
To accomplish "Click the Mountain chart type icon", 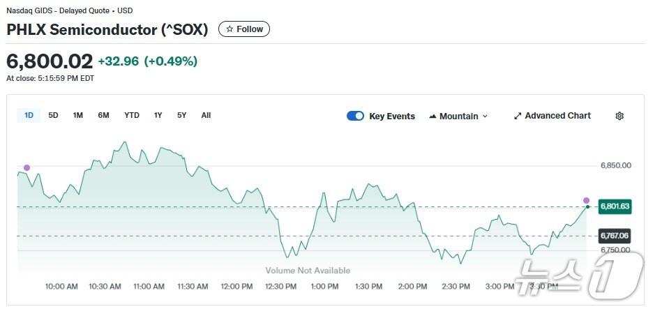I will click(433, 116).
